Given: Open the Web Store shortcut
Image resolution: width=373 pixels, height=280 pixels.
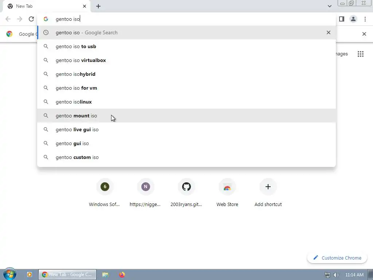Looking at the screenshot, I should tap(227, 192).
